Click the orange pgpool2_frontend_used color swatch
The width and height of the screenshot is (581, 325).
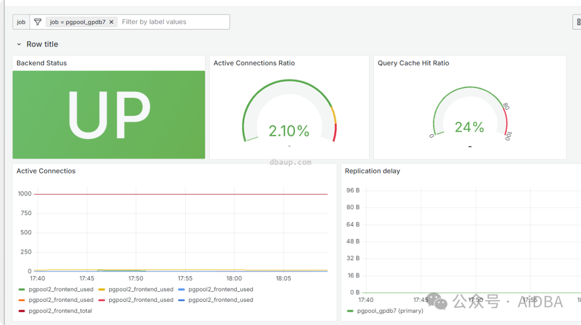pyautogui.click(x=22, y=300)
